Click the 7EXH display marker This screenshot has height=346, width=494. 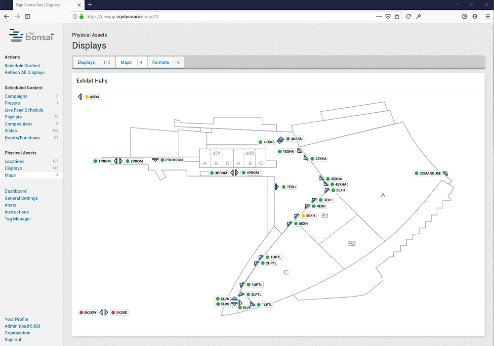[x=289, y=187]
